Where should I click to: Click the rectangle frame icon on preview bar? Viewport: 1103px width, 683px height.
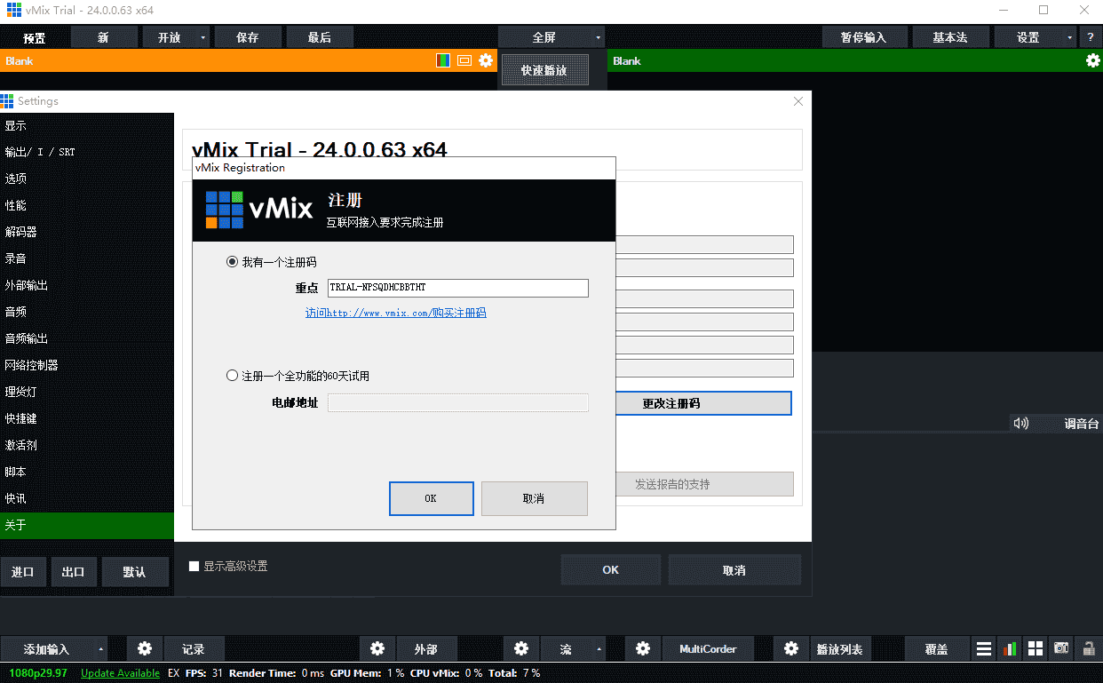tap(464, 60)
